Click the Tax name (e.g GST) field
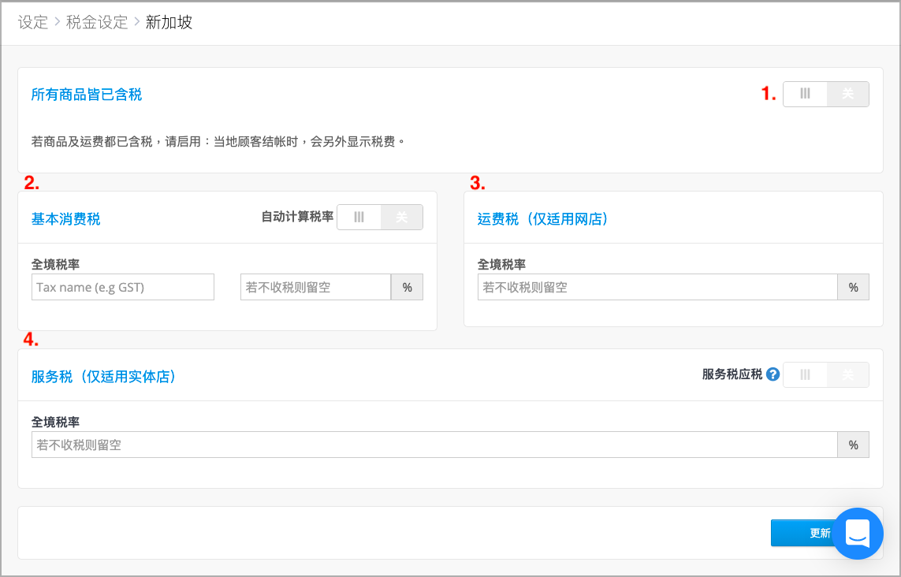The image size is (901, 577). [123, 287]
